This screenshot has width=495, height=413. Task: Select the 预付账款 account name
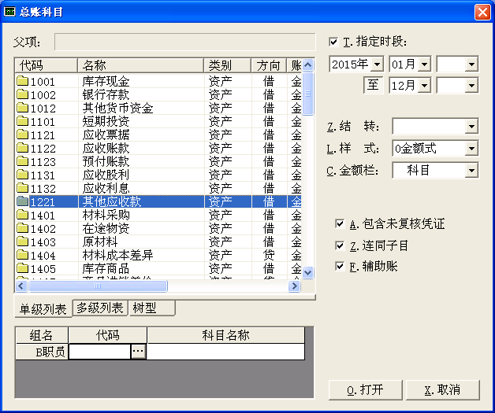[x=106, y=162]
